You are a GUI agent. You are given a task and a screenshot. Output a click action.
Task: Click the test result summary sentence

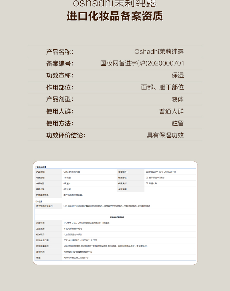(x=106, y=246)
